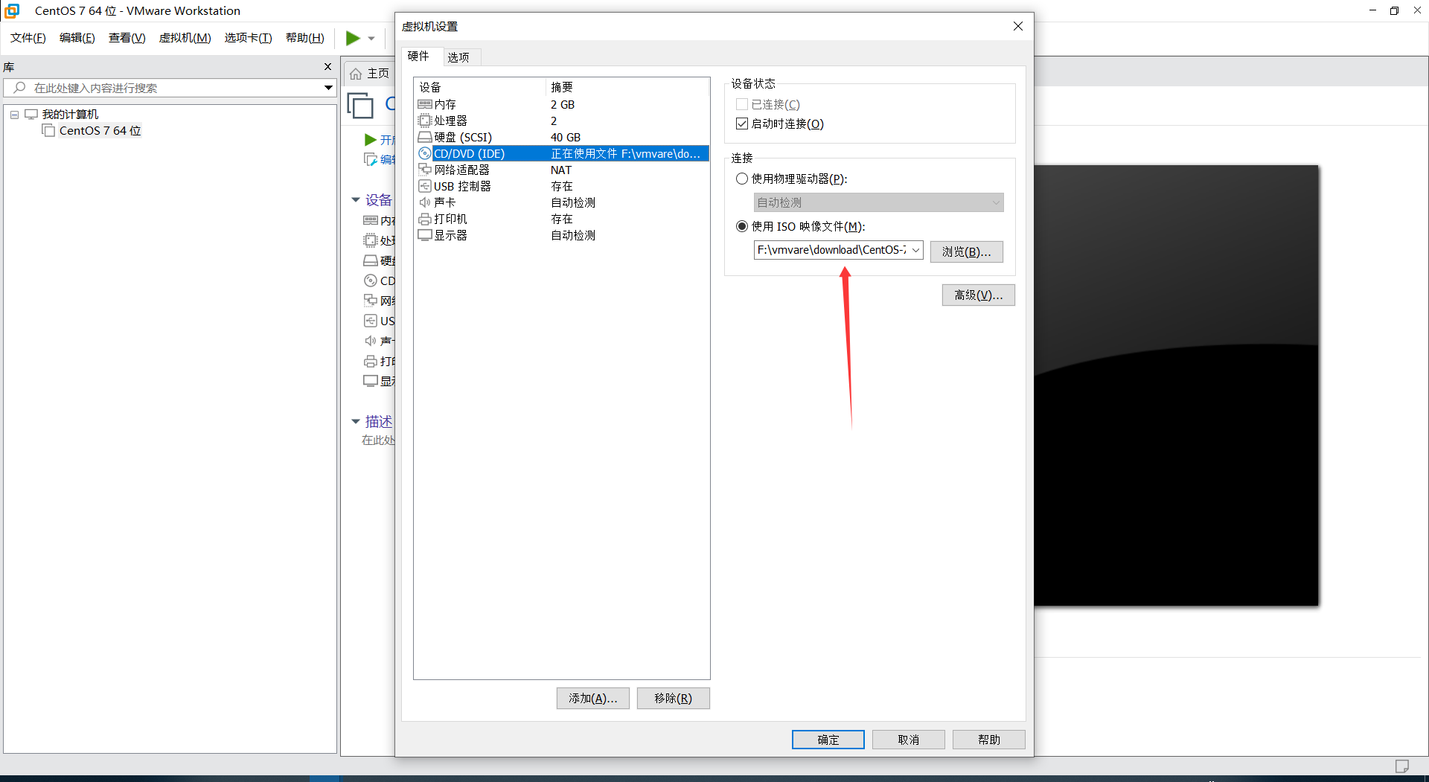Viewport: 1429px width, 782px height.
Task: Click the home (主页) tab icon
Action: point(356,73)
